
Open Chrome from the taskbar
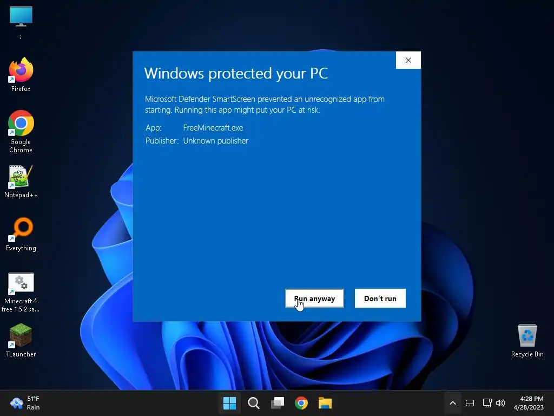click(x=301, y=403)
